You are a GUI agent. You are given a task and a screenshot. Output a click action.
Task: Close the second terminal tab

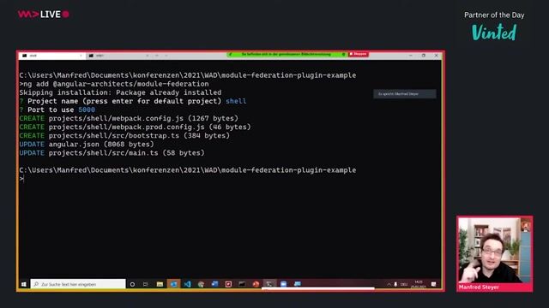[x=147, y=56]
